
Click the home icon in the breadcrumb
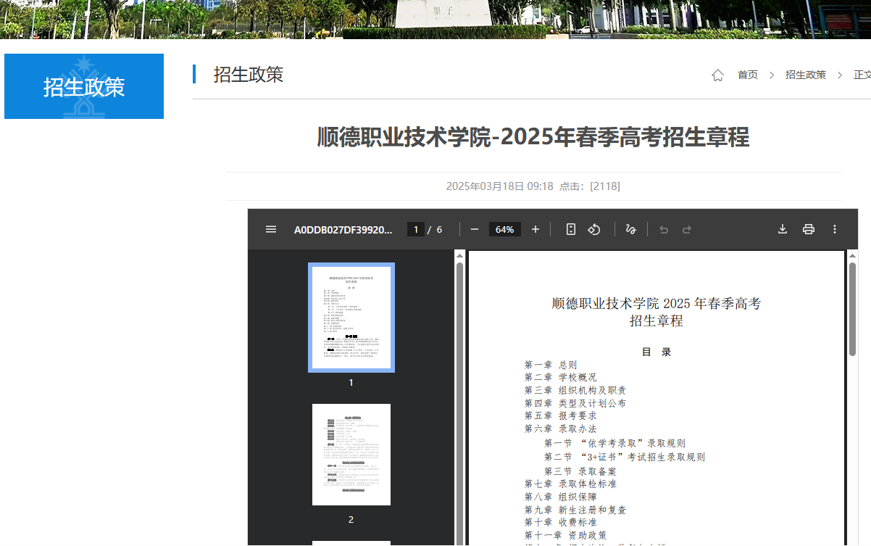point(717,74)
